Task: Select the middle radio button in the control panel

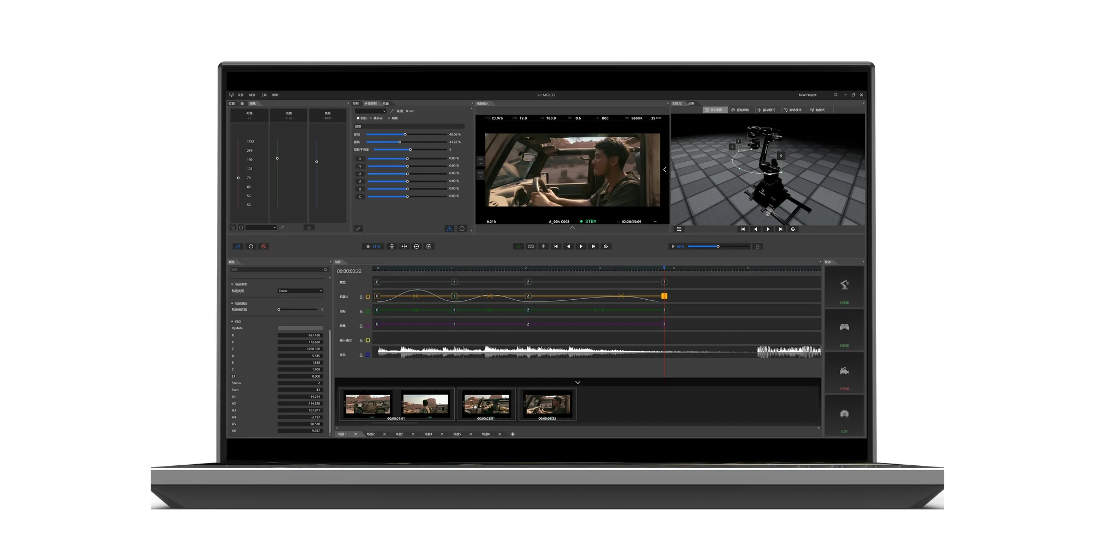Action: (x=371, y=118)
